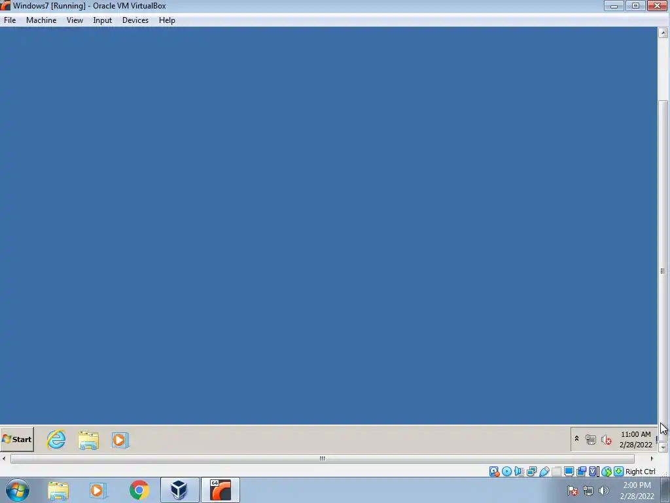Click the green down-arrow keyboard capture indicator
Viewport: 670px width, 503px height.
pyautogui.click(x=618, y=472)
